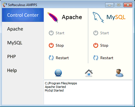135x107 pixels.
Task: Click the 'Apache Started' log line
Action: pos(55,87)
